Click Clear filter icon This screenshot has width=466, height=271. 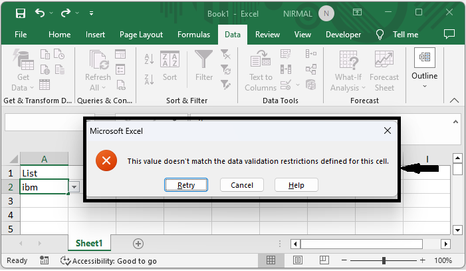coord(225,54)
